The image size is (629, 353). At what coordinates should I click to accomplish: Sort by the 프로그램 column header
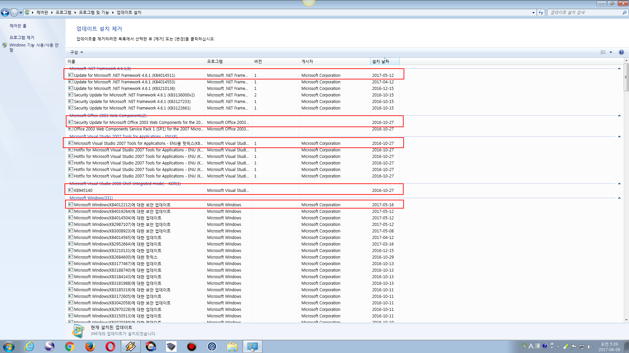tap(229, 61)
